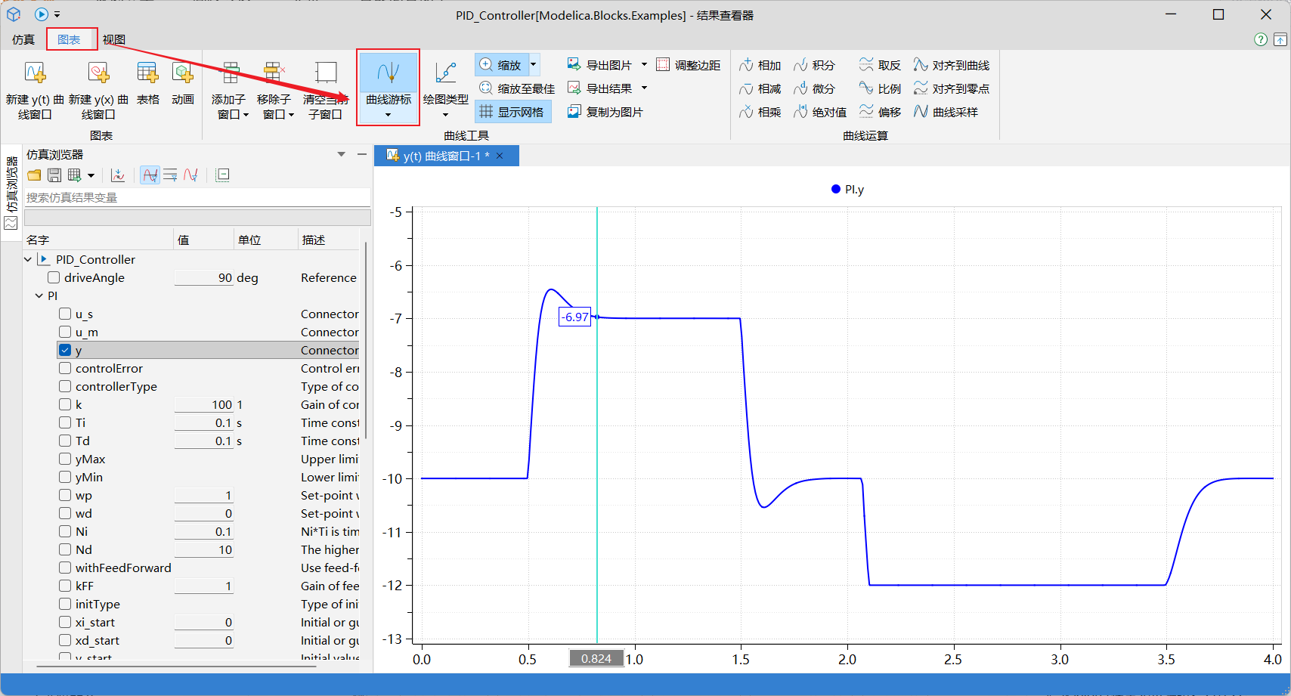Create a new y(t) curve window
This screenshot has width=1291, height=696.
(35, 91)
